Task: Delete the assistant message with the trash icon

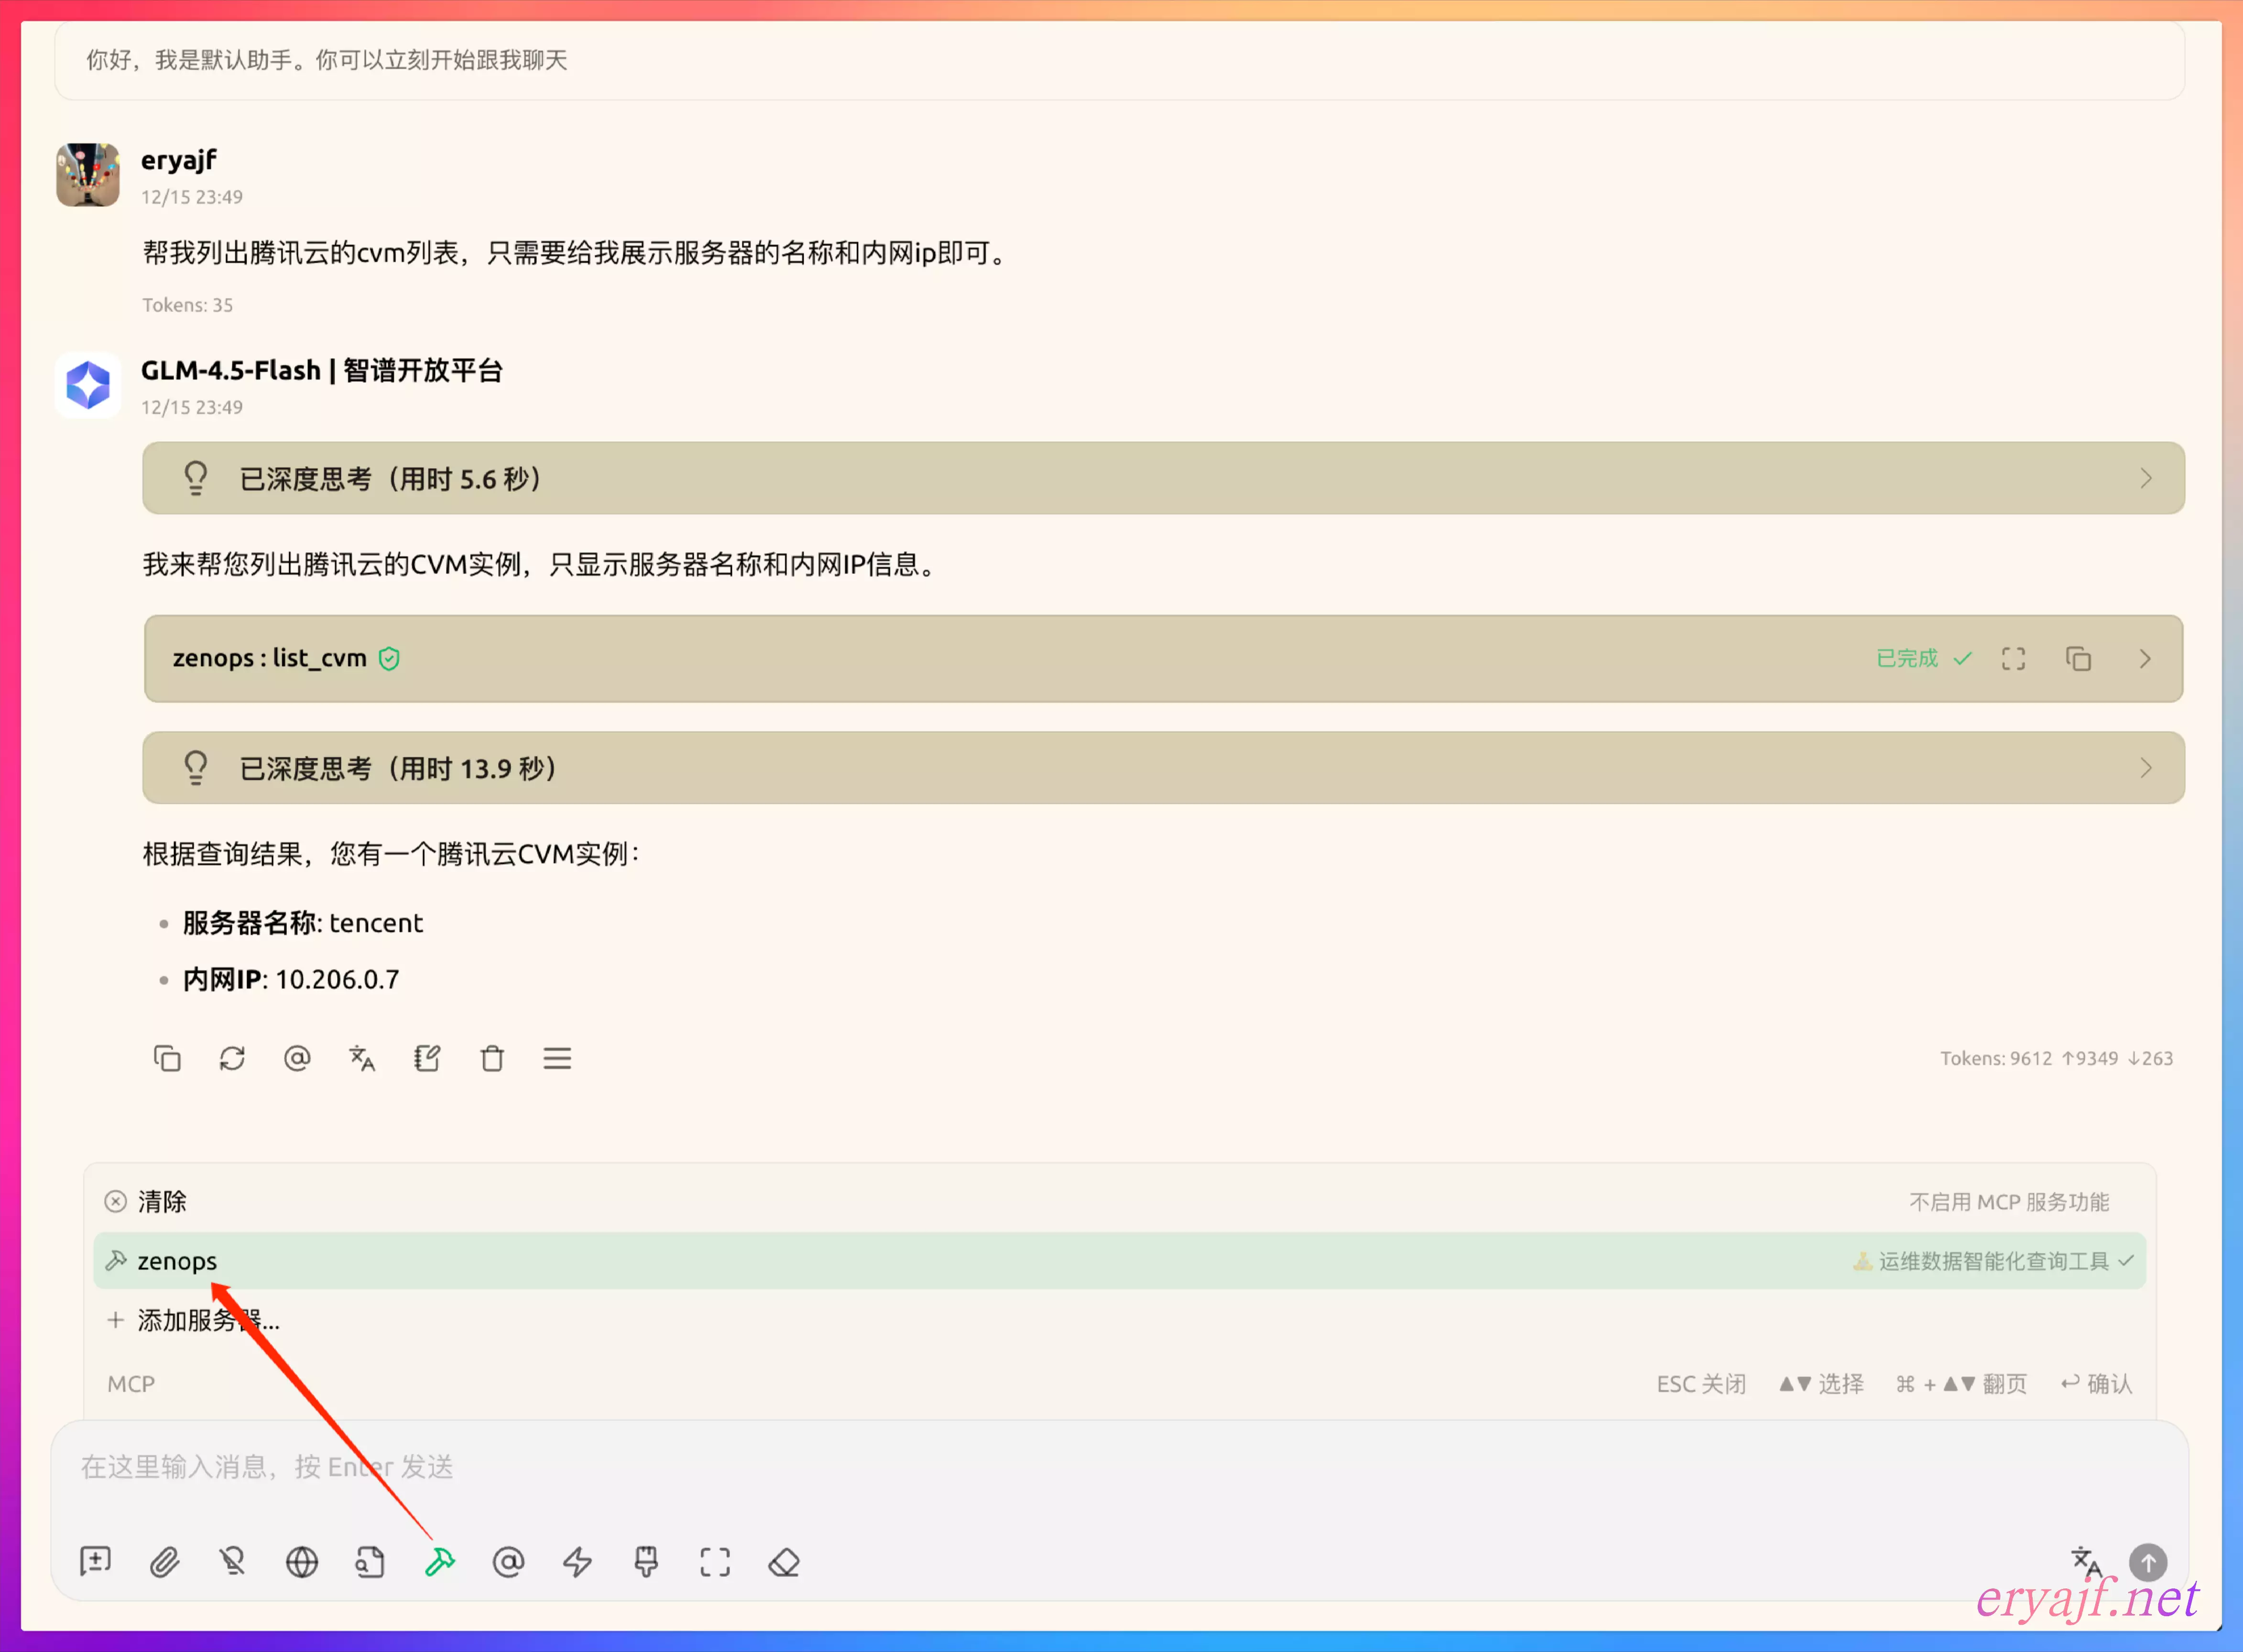Action: click(x=492, y=1058)
